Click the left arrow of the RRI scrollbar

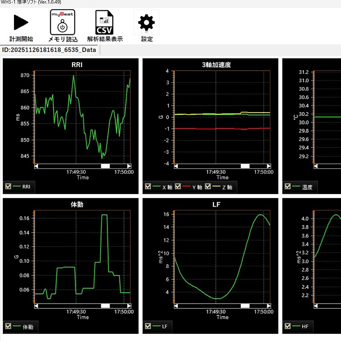coord(35,165)
